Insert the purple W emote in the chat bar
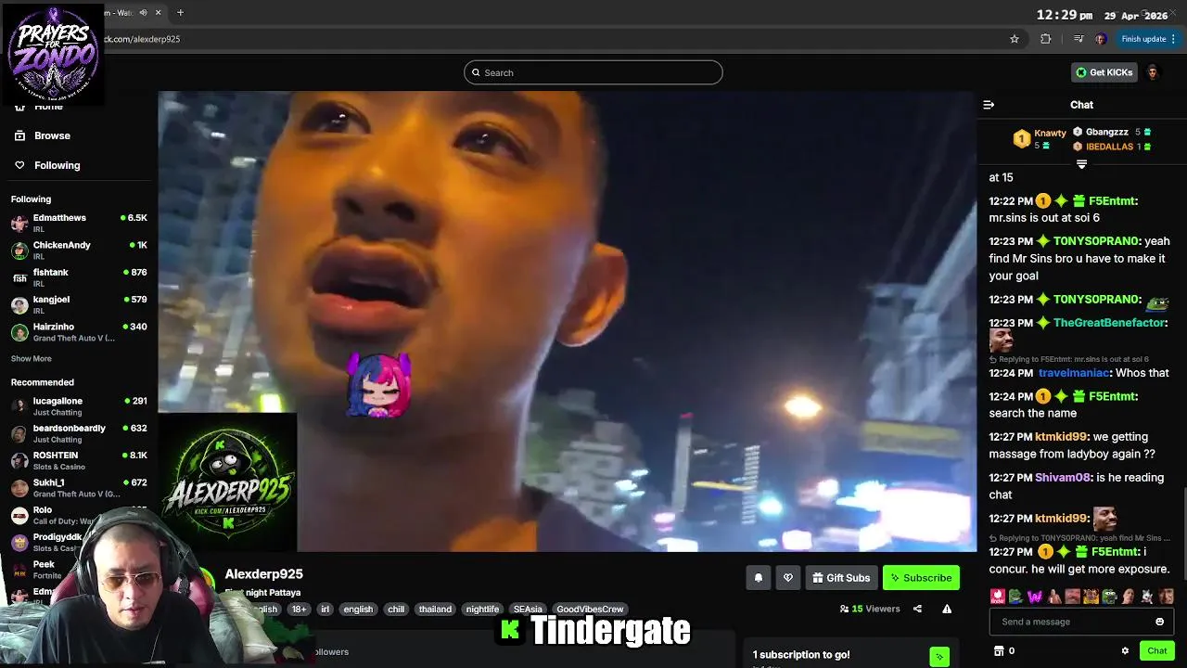 [1035, 597]
